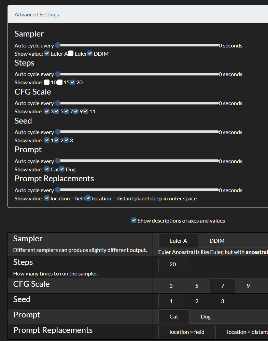Enable the Steps 15 checkbox
This screenshot has height=341, width=268.
coord(60,82)
